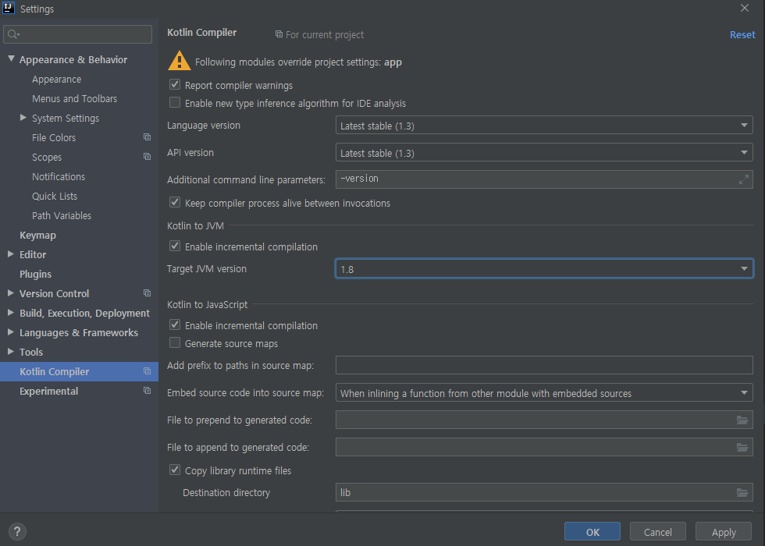Open help with the question mark button

click(x=17, y=531)
